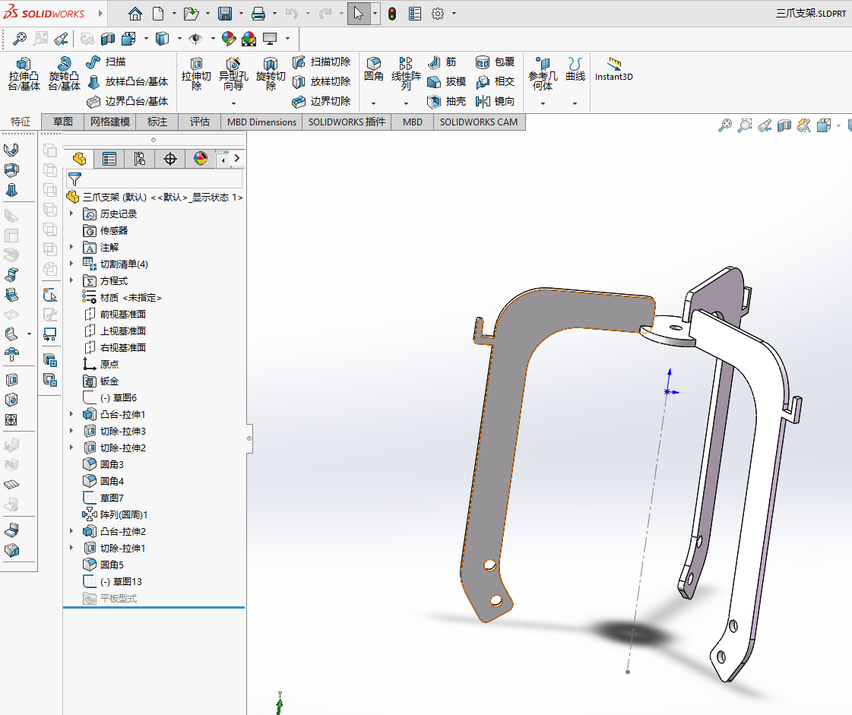Open the SOLIDWORKS CAM tab
Screen dimensions: 852x715
click(479, 122)
